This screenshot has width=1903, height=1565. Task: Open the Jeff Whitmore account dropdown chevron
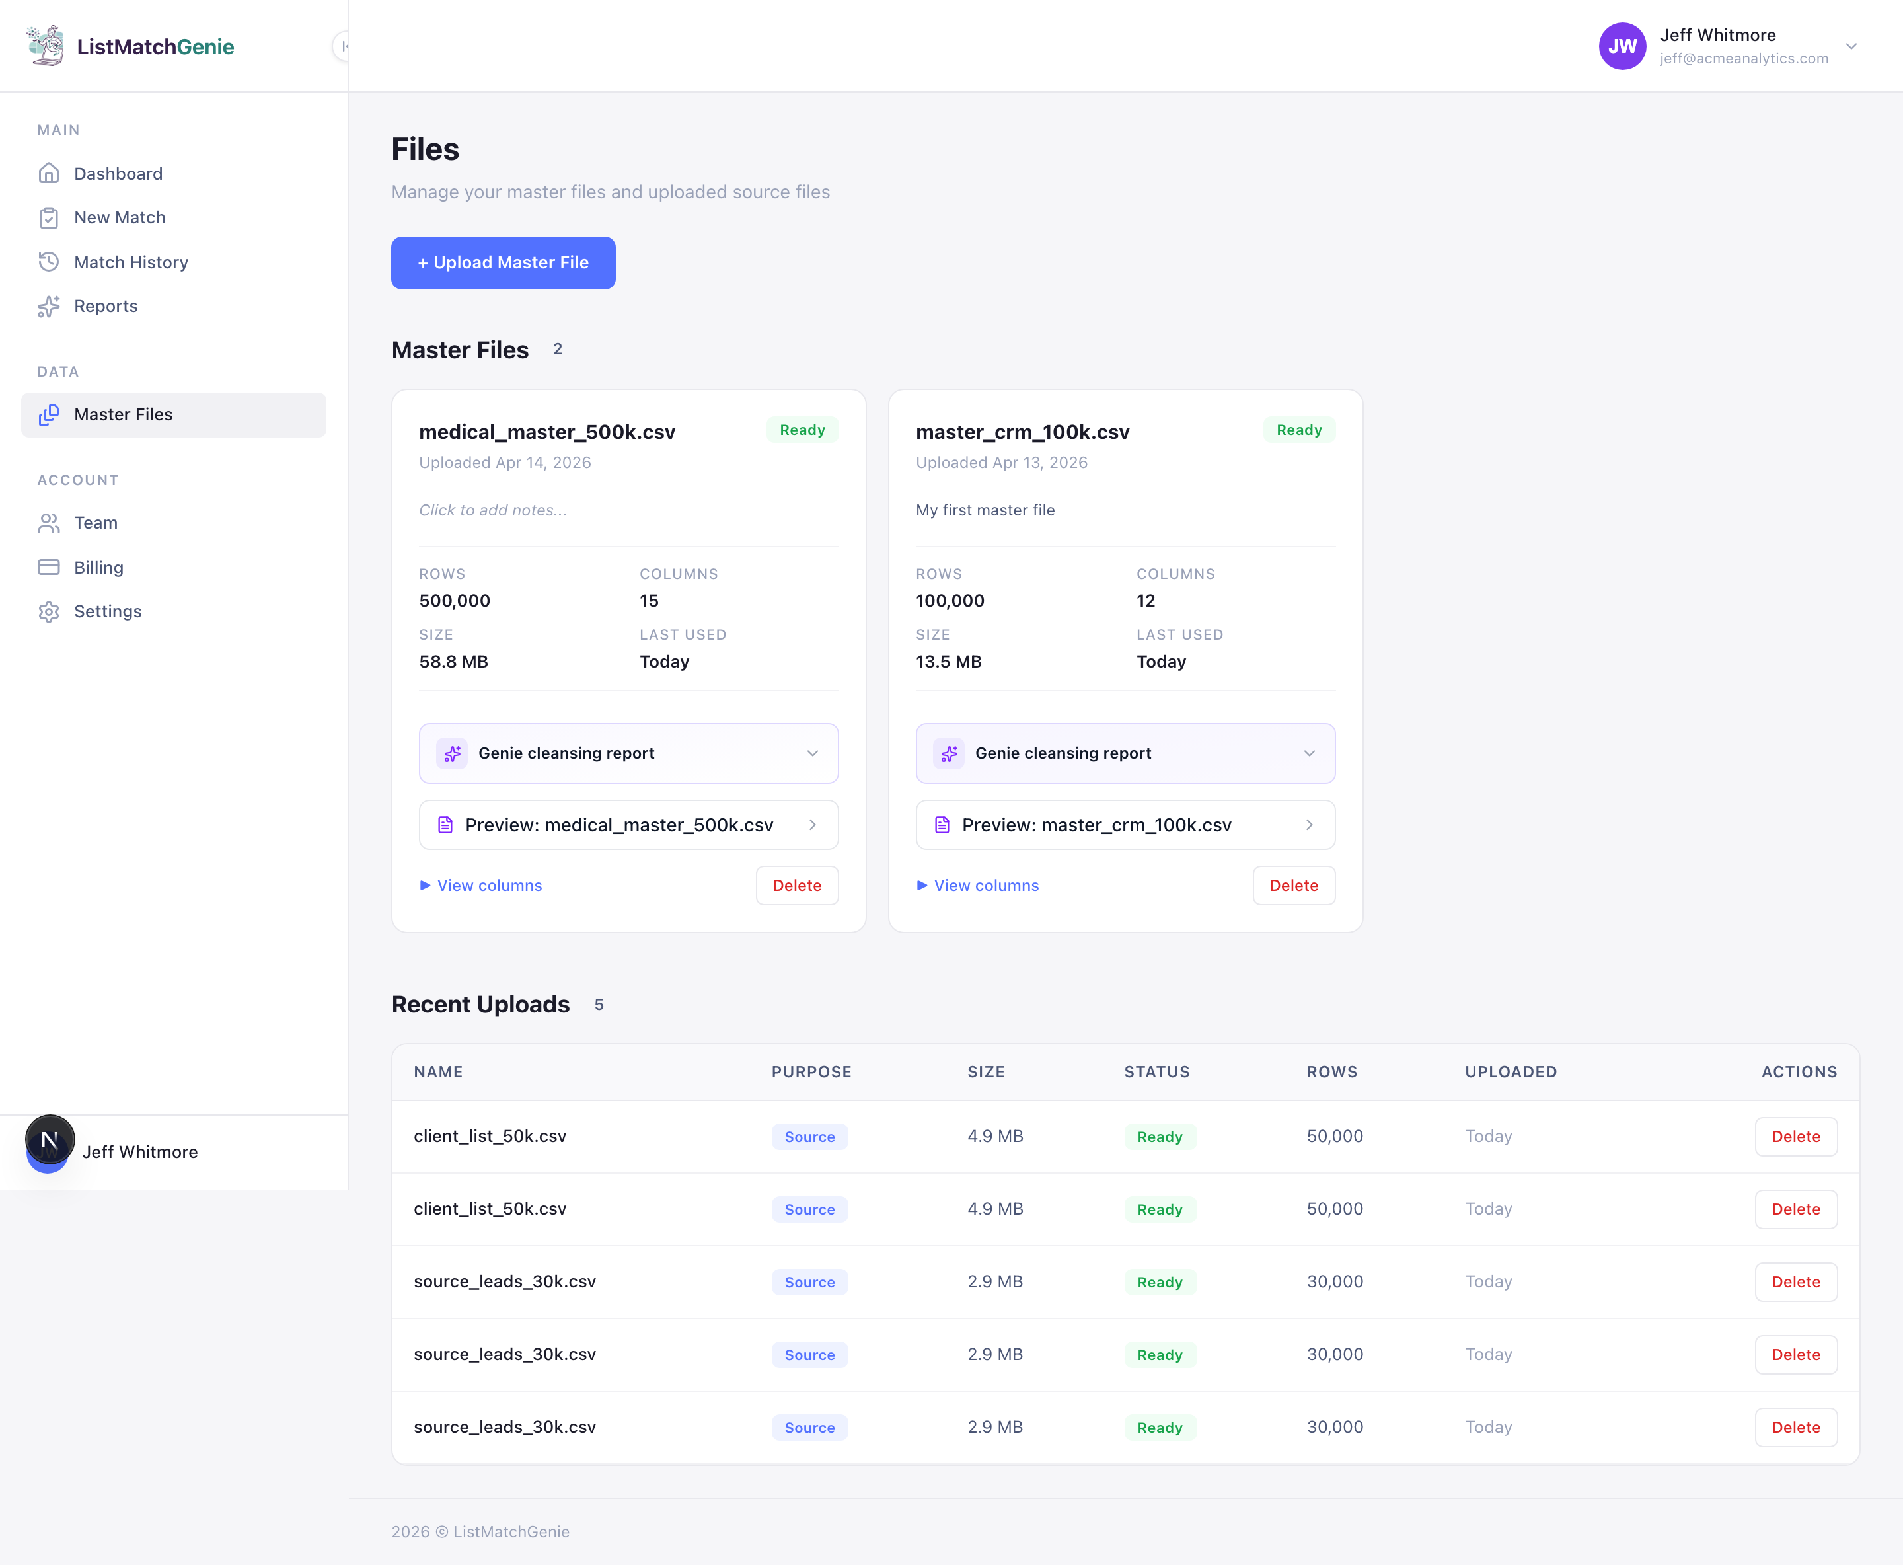[x=1851, y=46]
